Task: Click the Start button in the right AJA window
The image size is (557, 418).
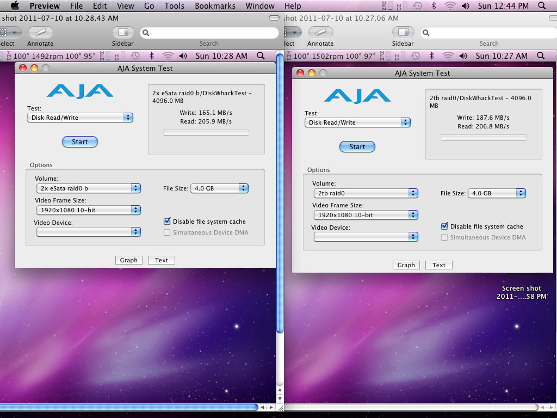Action: coord(357,147)
